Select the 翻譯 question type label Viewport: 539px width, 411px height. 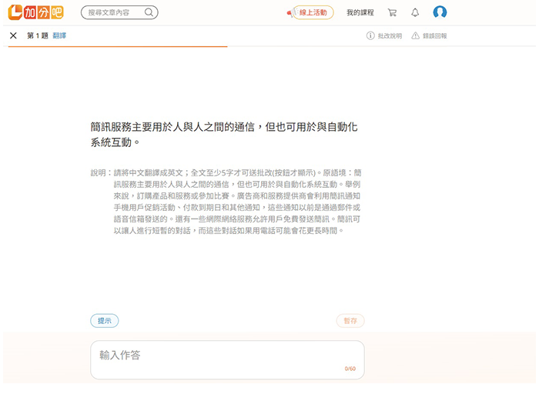click(59, 35)
